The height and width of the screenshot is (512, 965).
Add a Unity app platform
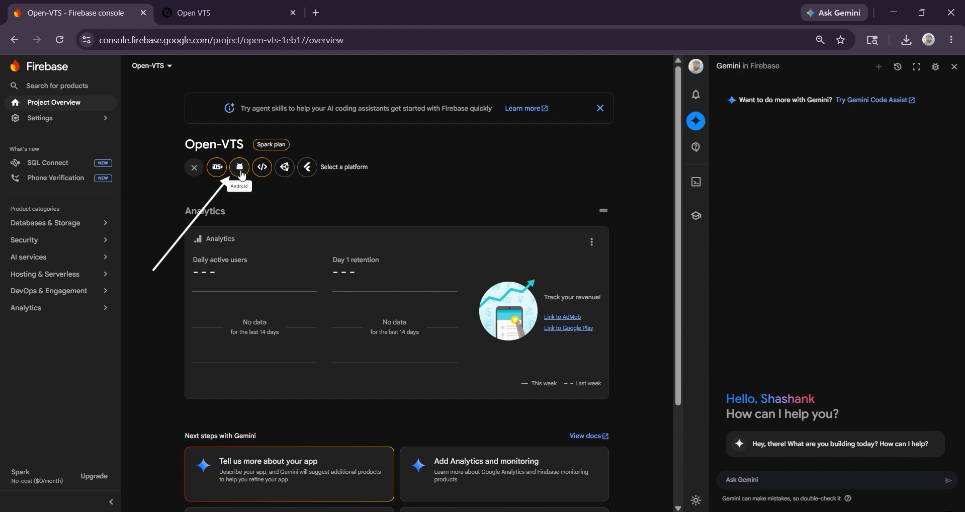click(285, 167)
